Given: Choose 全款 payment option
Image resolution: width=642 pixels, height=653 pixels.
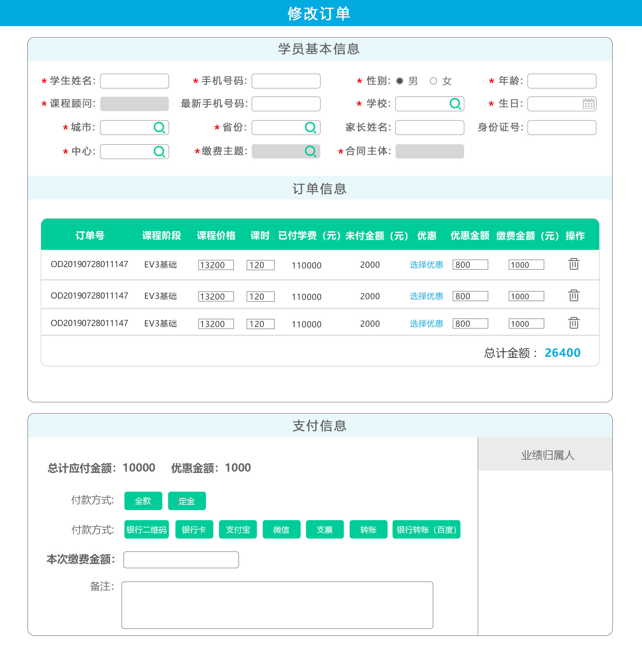Looking at the screenshot, I should coord(143,501).
